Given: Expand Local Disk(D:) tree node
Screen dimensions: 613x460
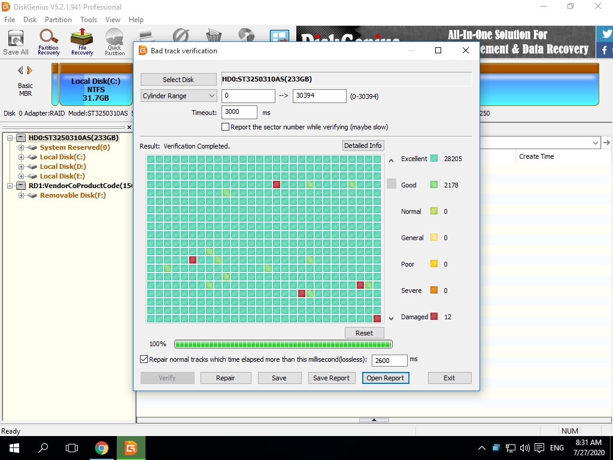Looking at the screenshot, I should coord(21,167).
